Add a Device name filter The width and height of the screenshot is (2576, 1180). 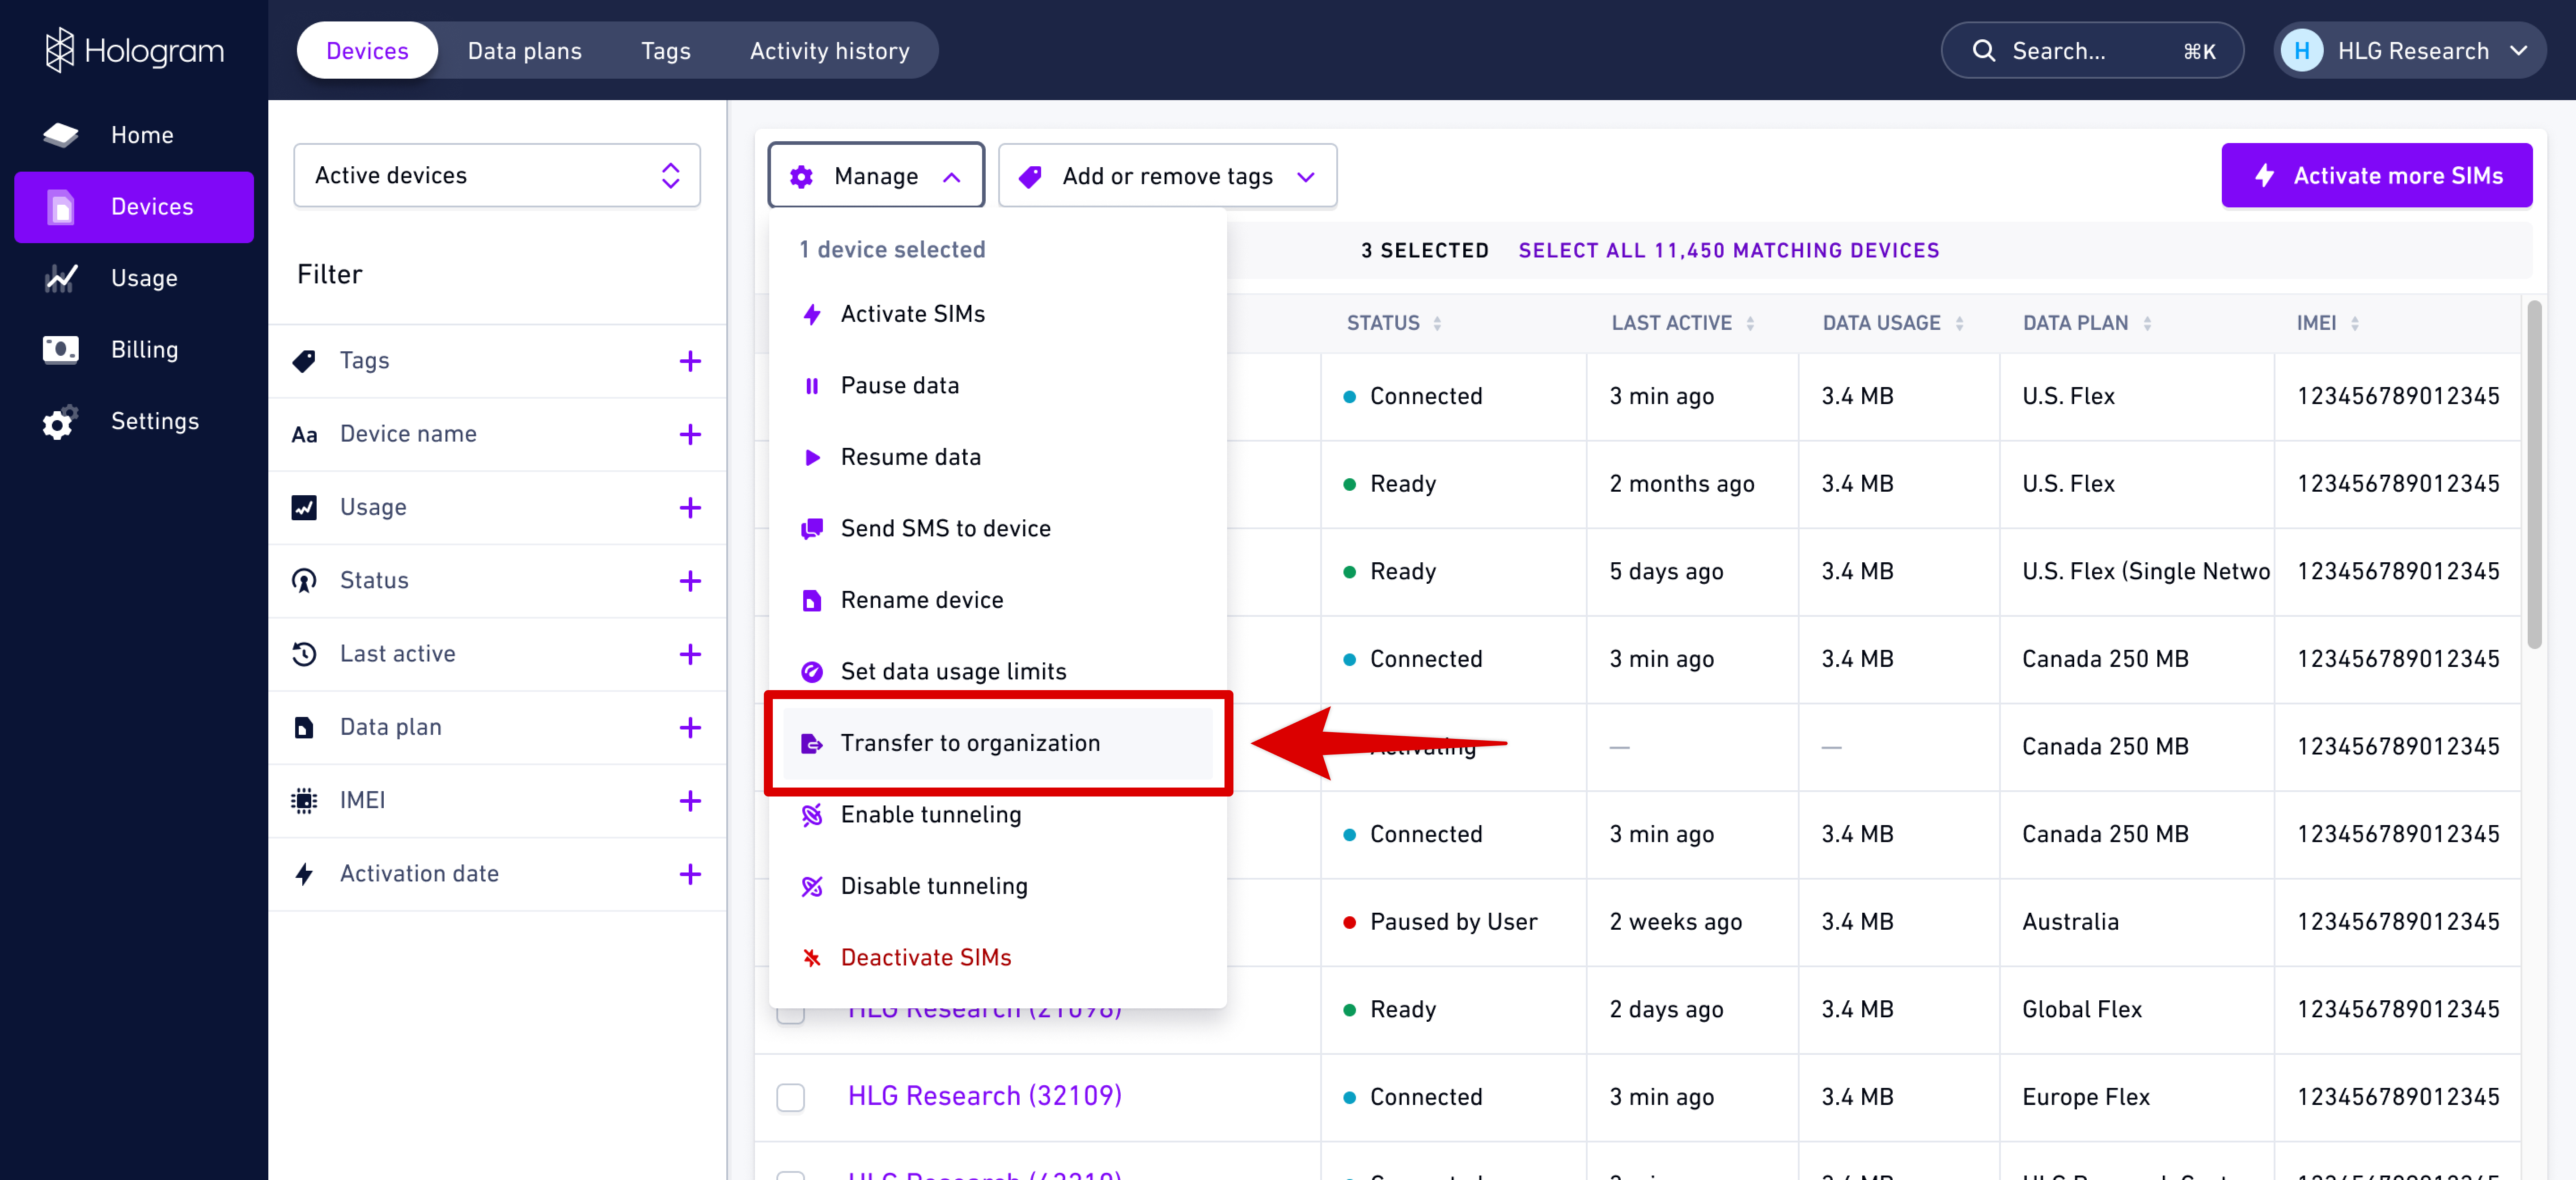tap(690, 434)
